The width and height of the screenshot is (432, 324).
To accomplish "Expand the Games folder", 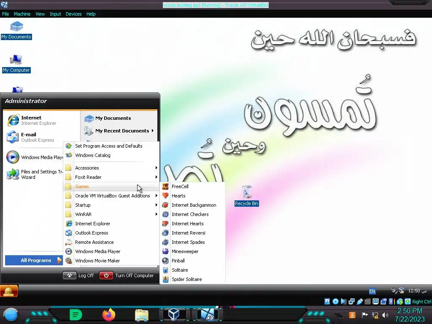I will coord(111,186).
